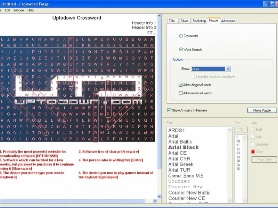The height and width of the screenshot is (208, 278).
Task: Click preview scrollbar down arrow
Action: 159,197
